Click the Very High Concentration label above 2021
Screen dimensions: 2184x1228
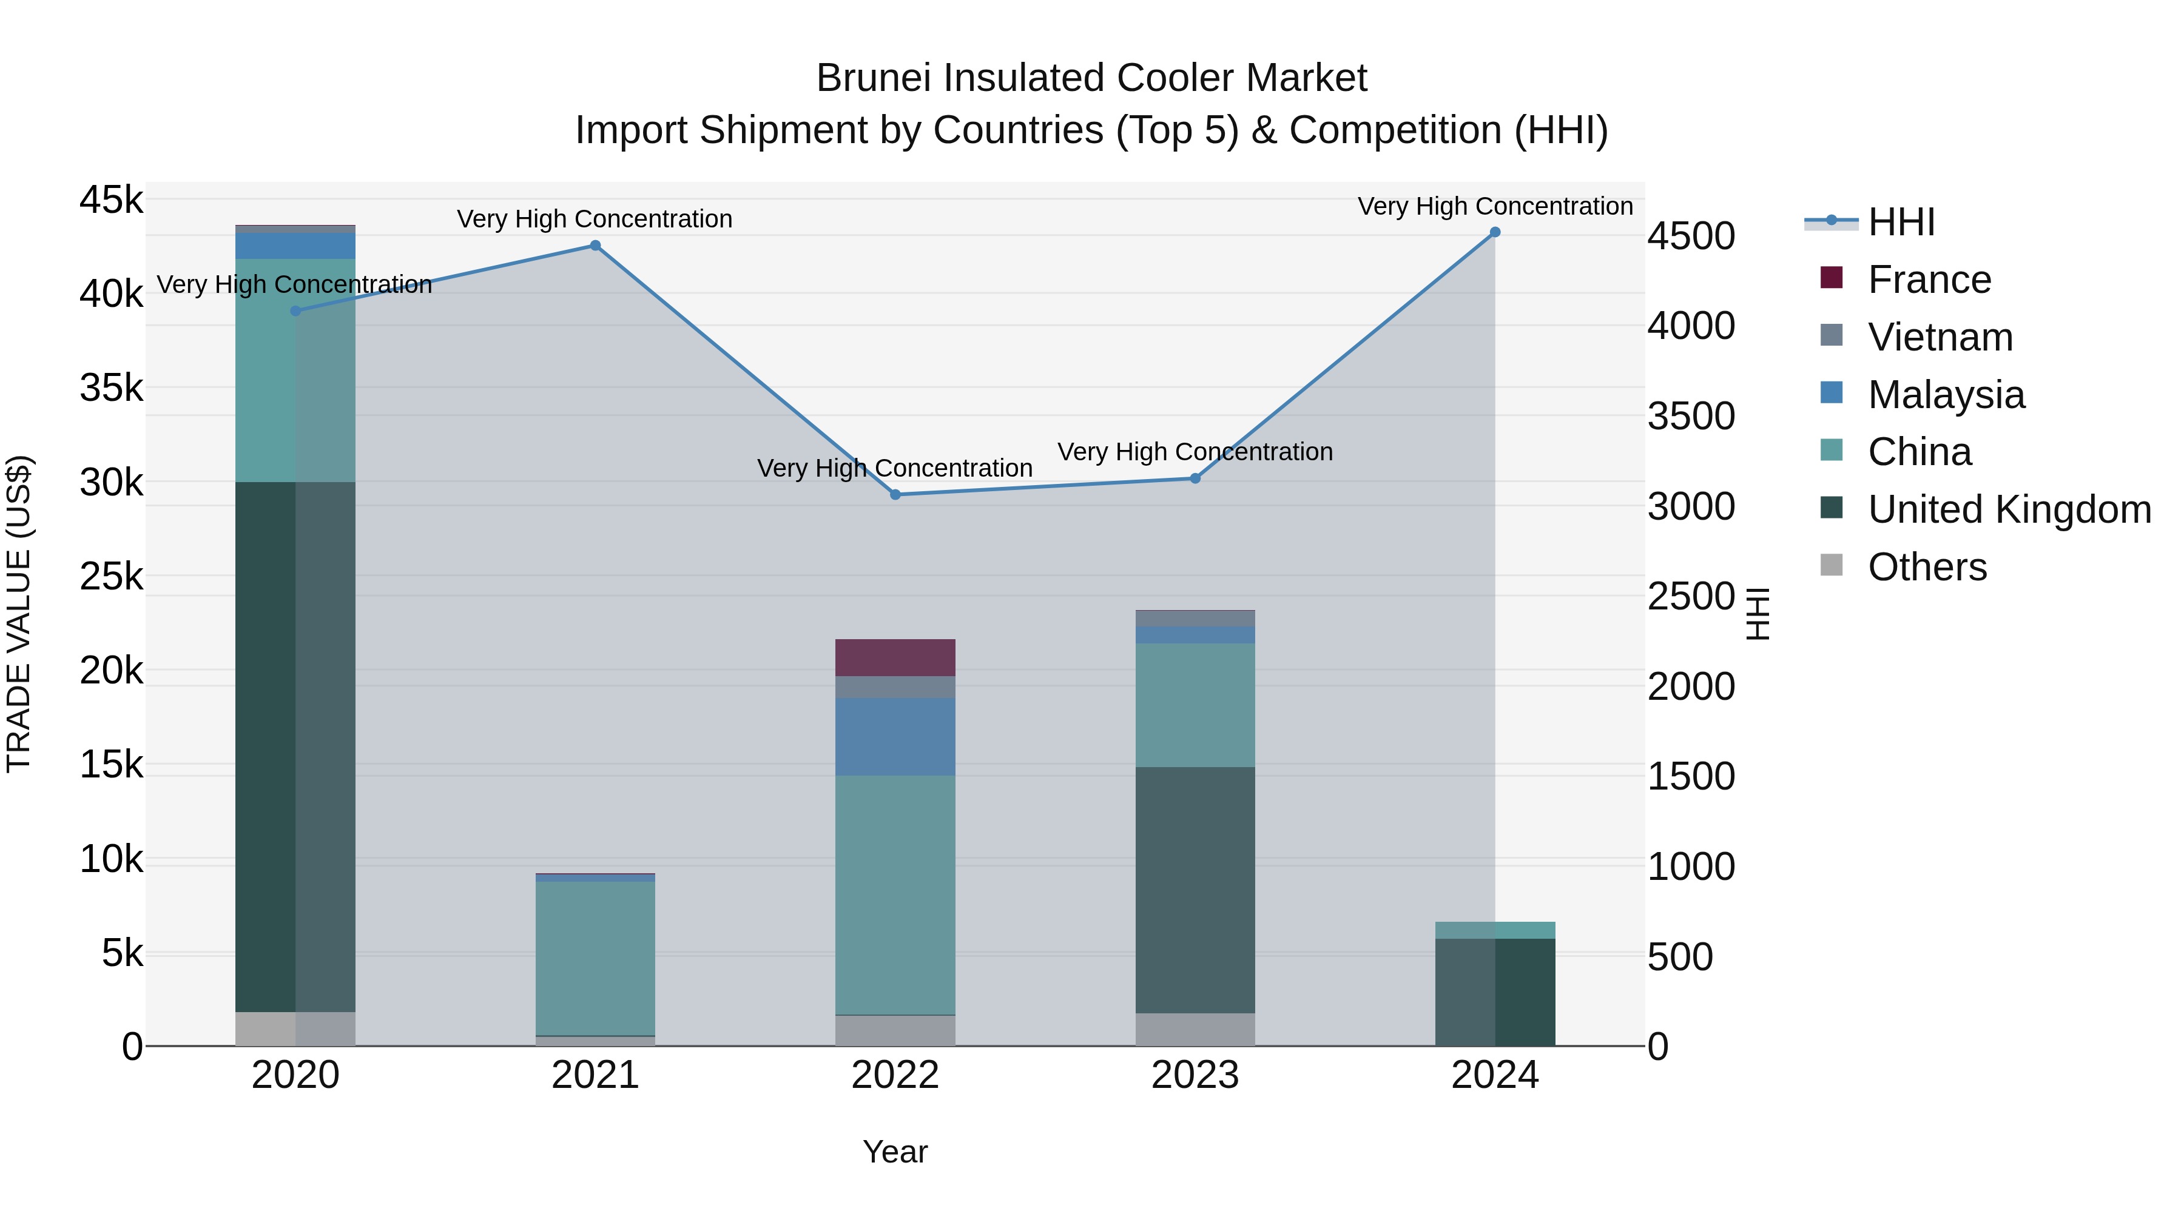tap(595, 219)
